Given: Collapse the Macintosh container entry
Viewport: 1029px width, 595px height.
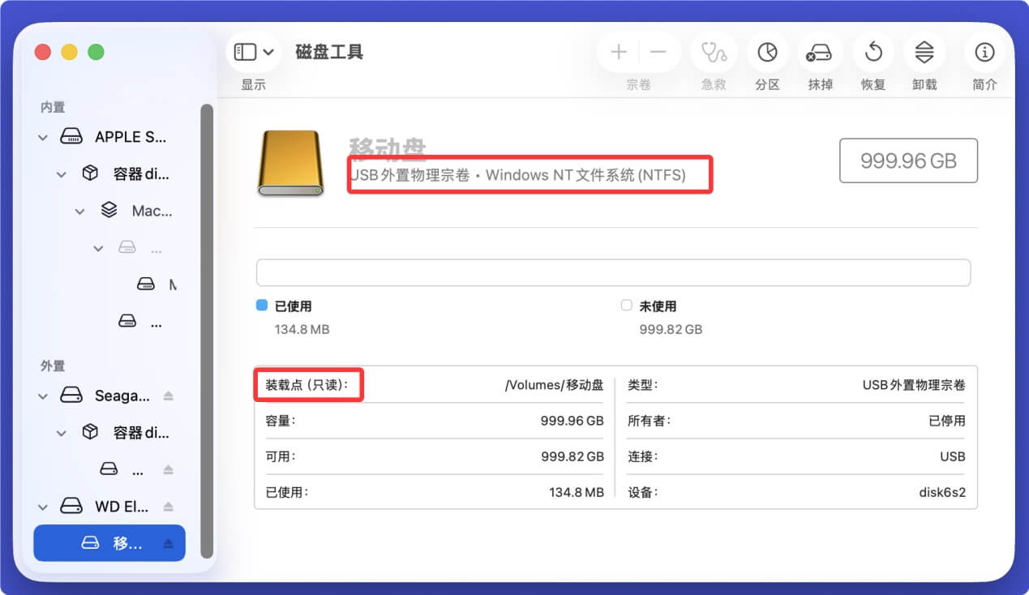Looking at the screenshot, I should [x=79, y=211].
